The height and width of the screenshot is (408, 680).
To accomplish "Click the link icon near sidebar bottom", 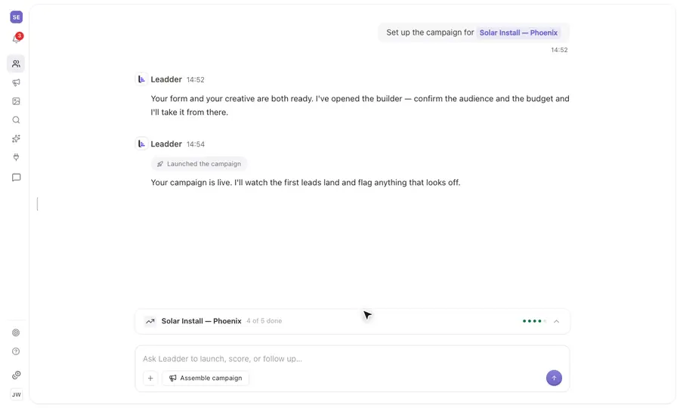I will coord(16,375).
